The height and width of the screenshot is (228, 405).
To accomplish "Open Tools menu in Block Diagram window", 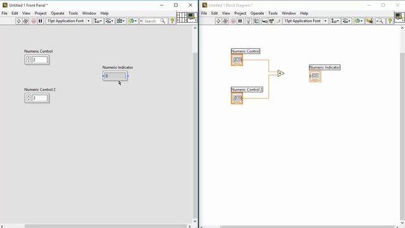I will [273, 13].
